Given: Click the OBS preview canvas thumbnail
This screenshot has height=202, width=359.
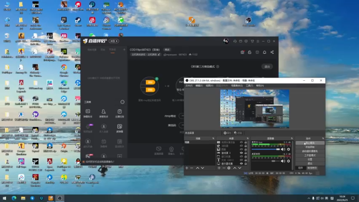Looking at the screenshot, I should 254,109.
